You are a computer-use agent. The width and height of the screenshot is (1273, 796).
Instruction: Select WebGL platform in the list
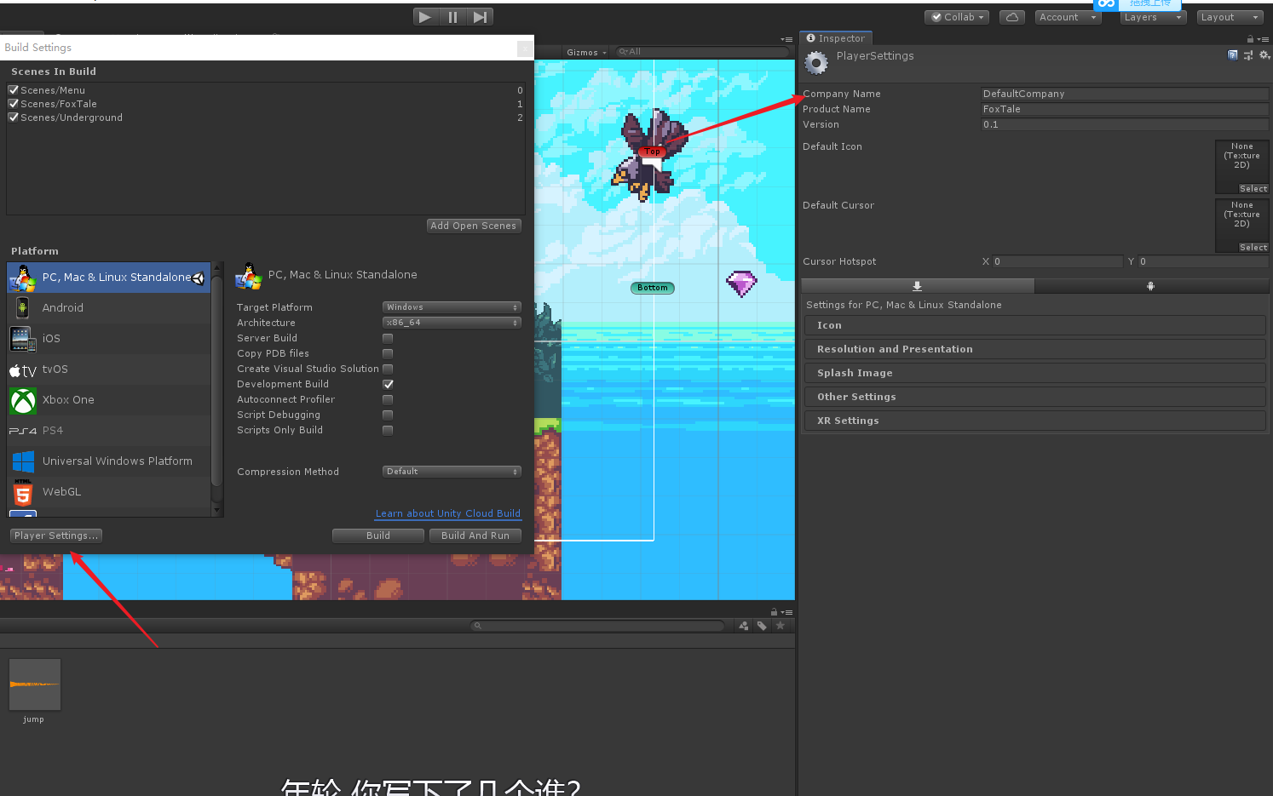click(x=108, y=492)
